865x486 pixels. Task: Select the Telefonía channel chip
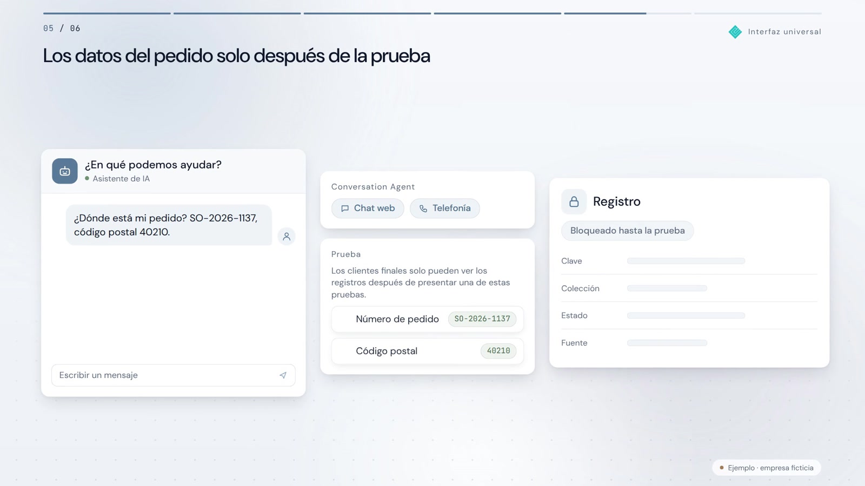(x=445, y=208)
